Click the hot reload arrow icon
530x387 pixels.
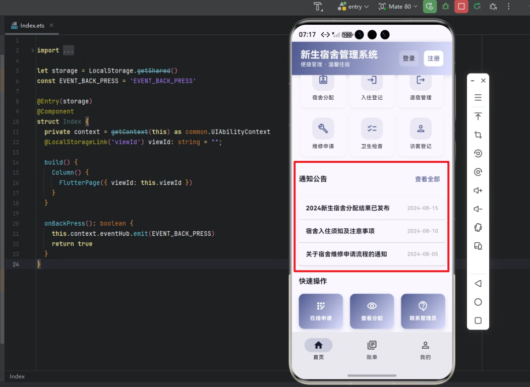tap(477, 7)
